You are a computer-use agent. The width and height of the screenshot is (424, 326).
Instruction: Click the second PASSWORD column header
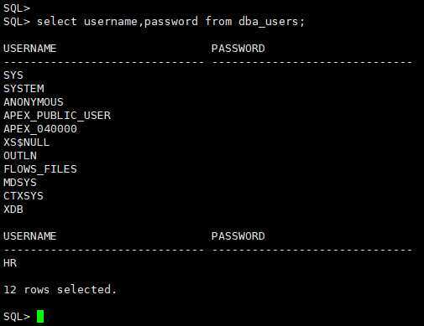[x=238, y=236]
